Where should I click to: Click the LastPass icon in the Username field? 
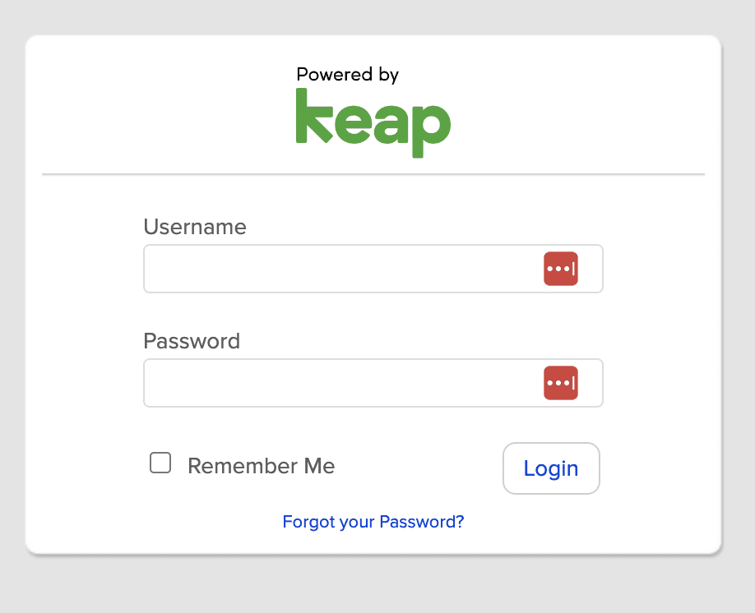[x=562, y=268]
